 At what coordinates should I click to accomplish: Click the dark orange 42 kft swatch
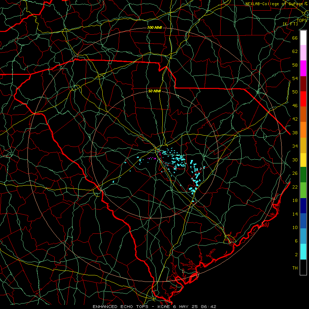pyautogui.click(x=303, y=114)
